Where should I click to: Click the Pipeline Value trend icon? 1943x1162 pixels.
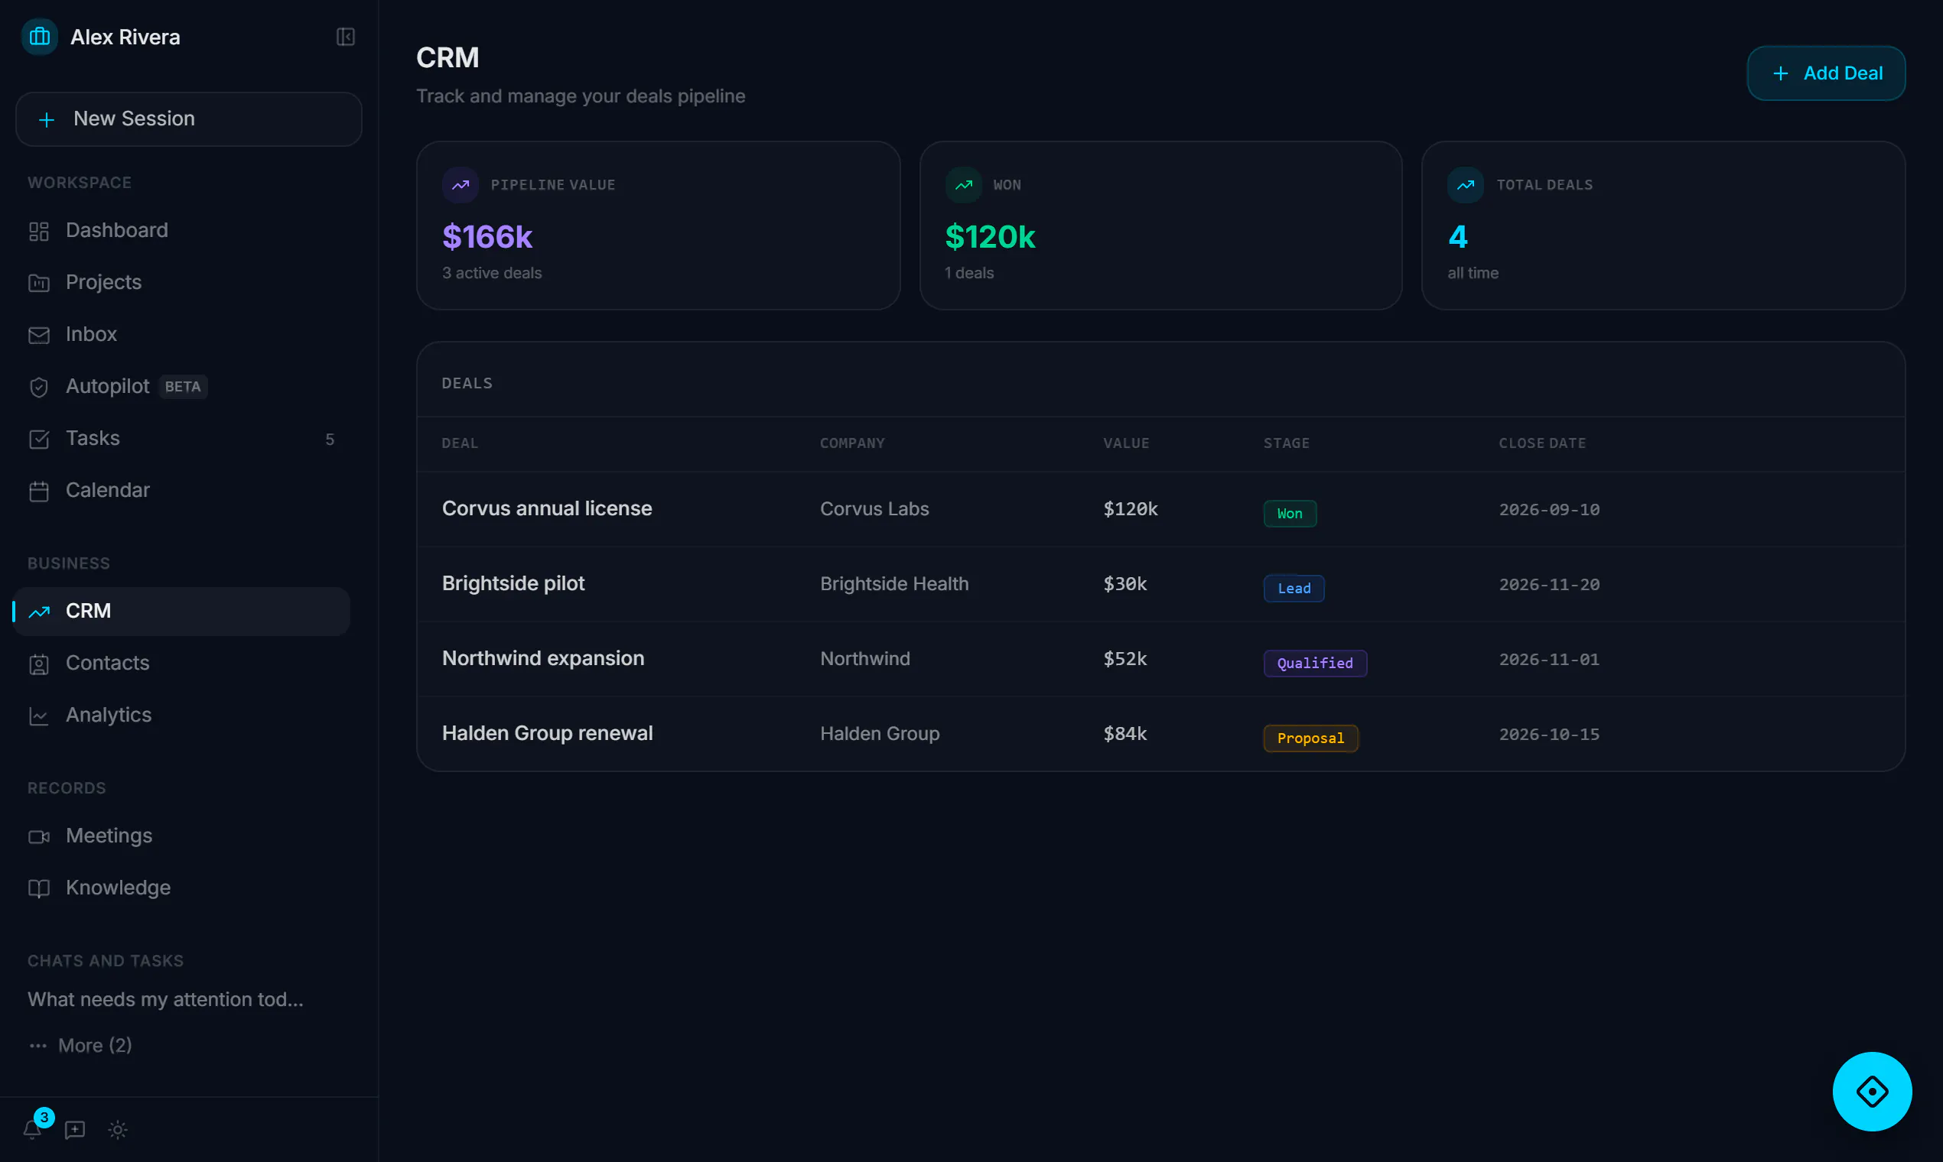[x=461, y=185]
